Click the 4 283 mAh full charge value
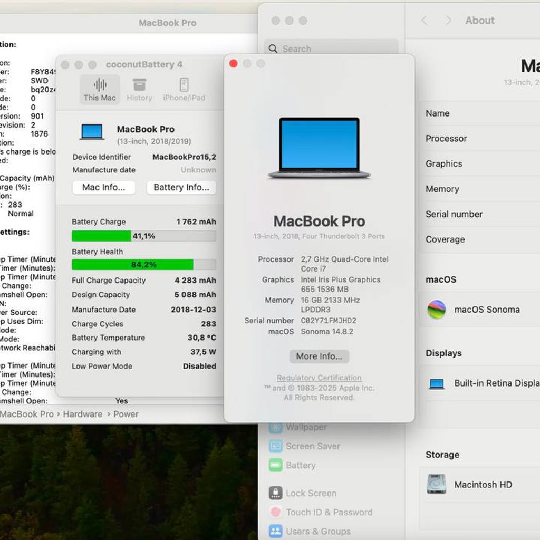The width and height of the screenshot is (540, 540). click(x=195, y=281)
